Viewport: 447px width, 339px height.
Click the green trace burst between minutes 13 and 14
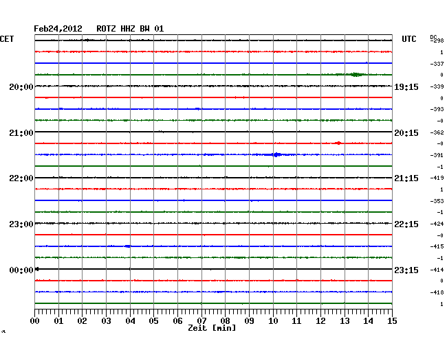(x=355, y=75)
